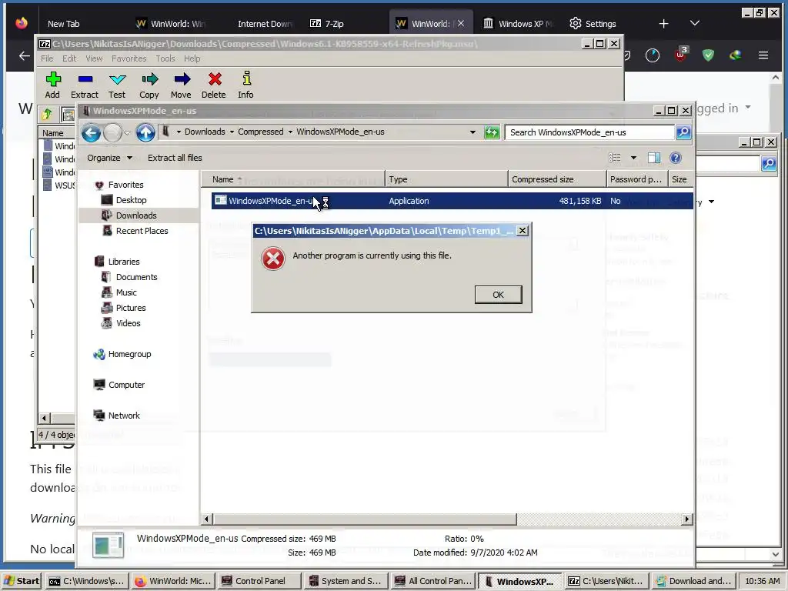Click OK in the error dialog
This screenshot has height=591, width=788.
click(x=498, y=295)
